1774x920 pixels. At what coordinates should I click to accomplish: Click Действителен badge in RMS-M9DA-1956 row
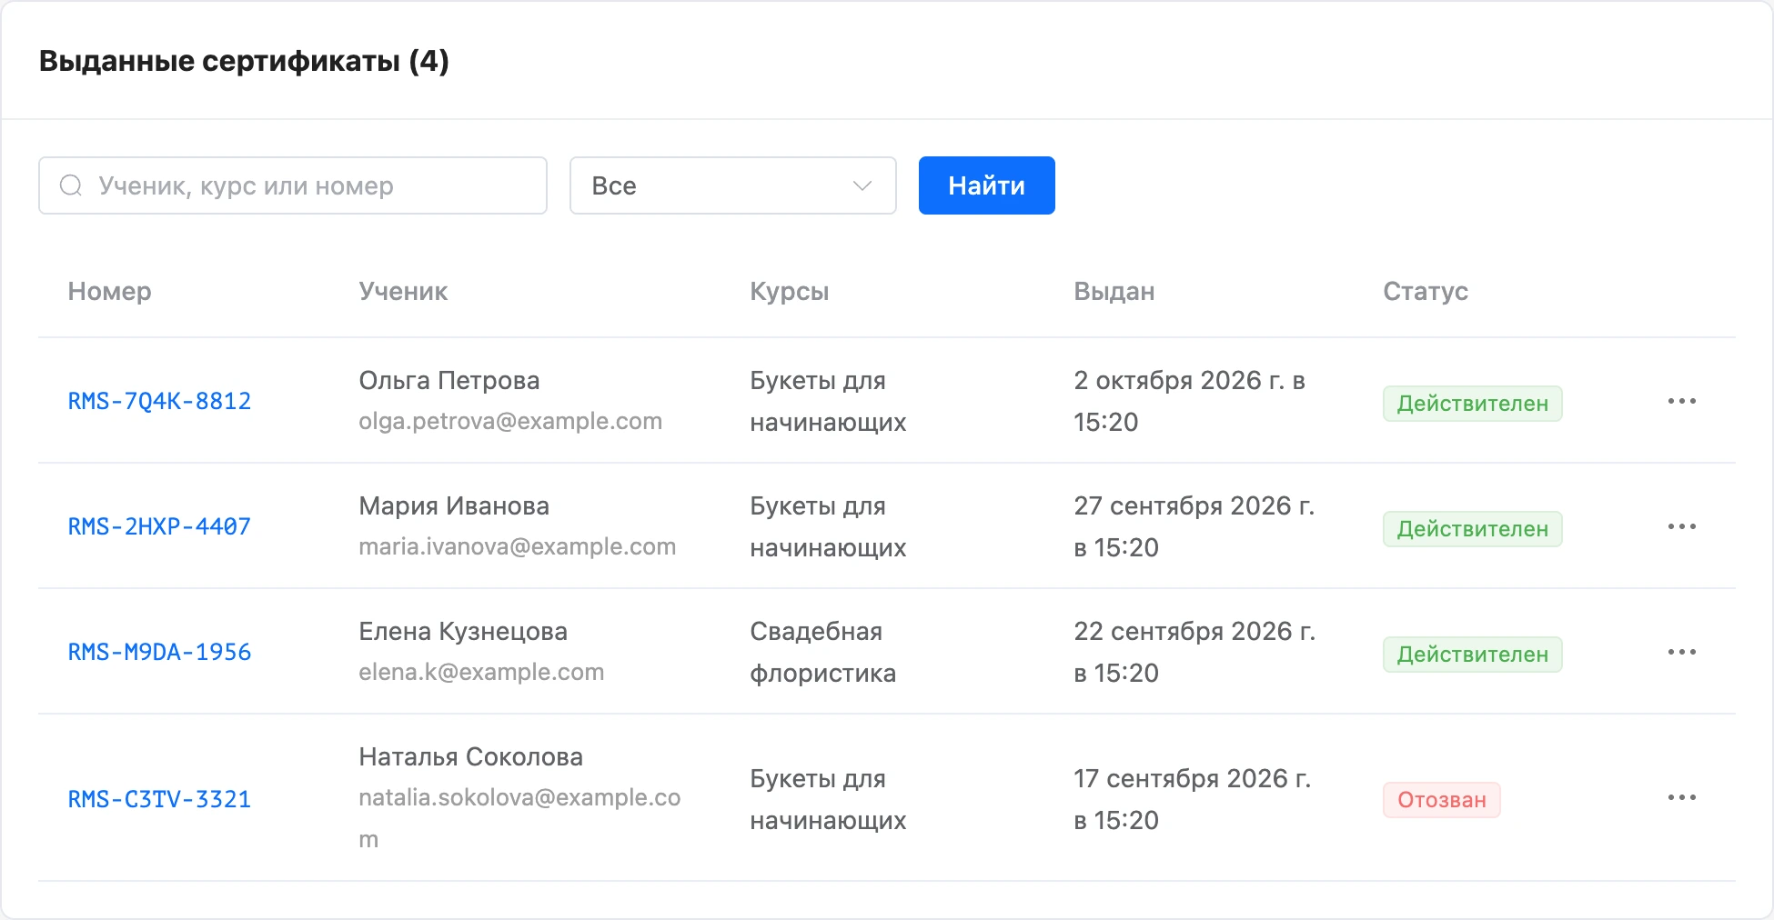click(1473, 655)
